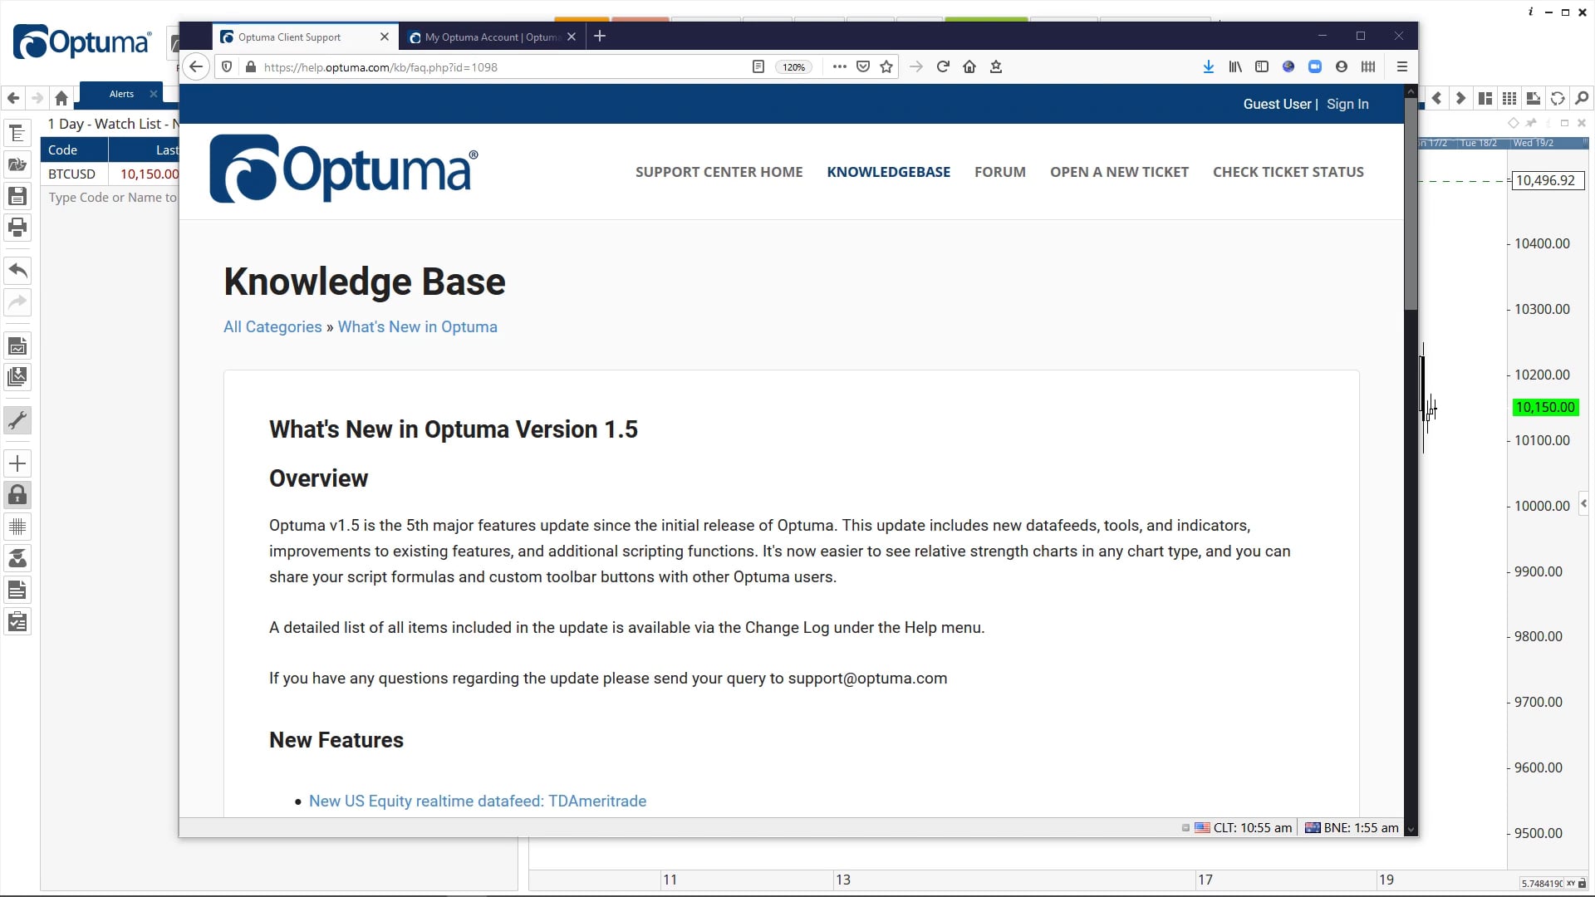This screenshot has width=1595, height=897.
Task: Click the magnifier search icon in Optuma toolbar
Action: tap(1582, 98)
